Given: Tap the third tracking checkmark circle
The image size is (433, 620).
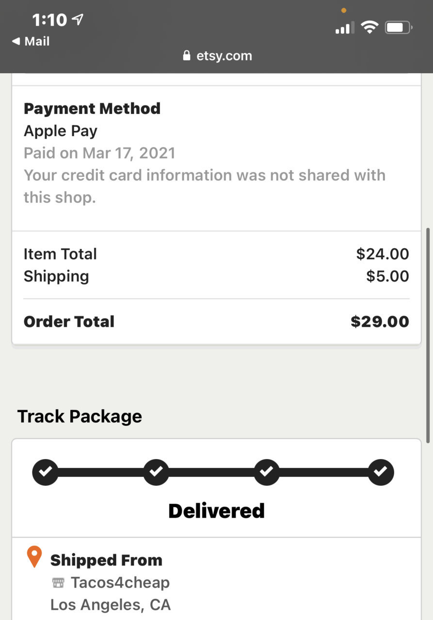Looking at the screenshot, I should point(267,472).
